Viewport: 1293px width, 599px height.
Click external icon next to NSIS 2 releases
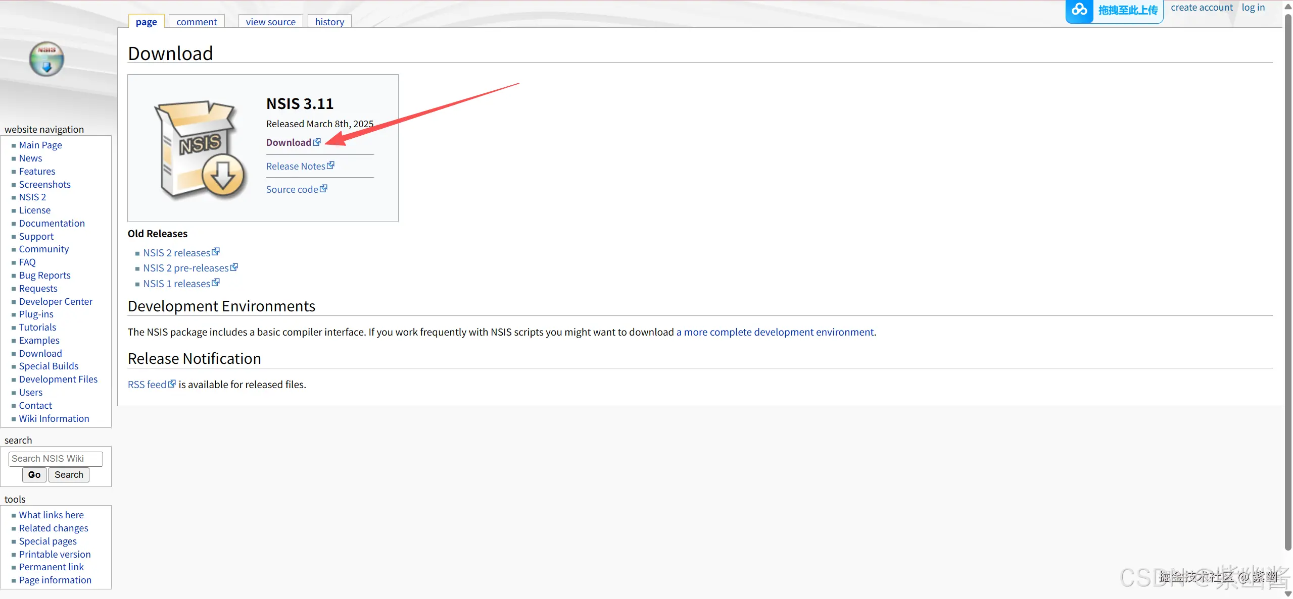pos(216,252)
